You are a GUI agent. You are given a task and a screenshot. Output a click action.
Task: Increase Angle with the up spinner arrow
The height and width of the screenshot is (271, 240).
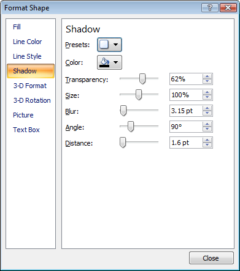207,124
